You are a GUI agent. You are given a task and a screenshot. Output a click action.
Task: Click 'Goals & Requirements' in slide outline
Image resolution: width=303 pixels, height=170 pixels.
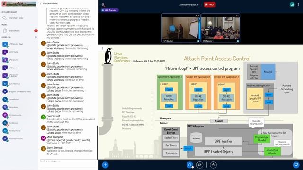(132, 108)
